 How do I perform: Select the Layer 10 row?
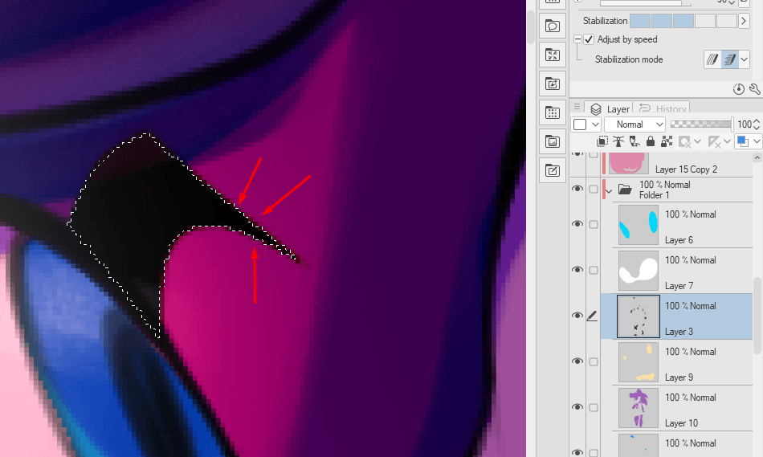pos(677,408)
